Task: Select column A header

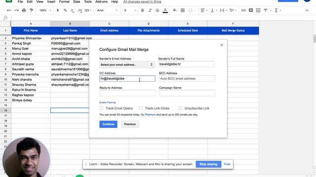Action: tap(31, 24)
